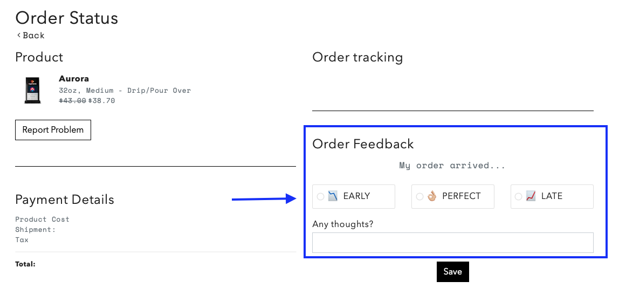Click the back chevron arrow icon

(18, 35)
